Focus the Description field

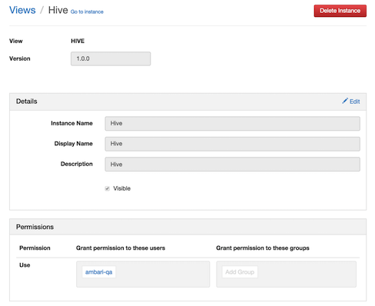tap(232, 165)
